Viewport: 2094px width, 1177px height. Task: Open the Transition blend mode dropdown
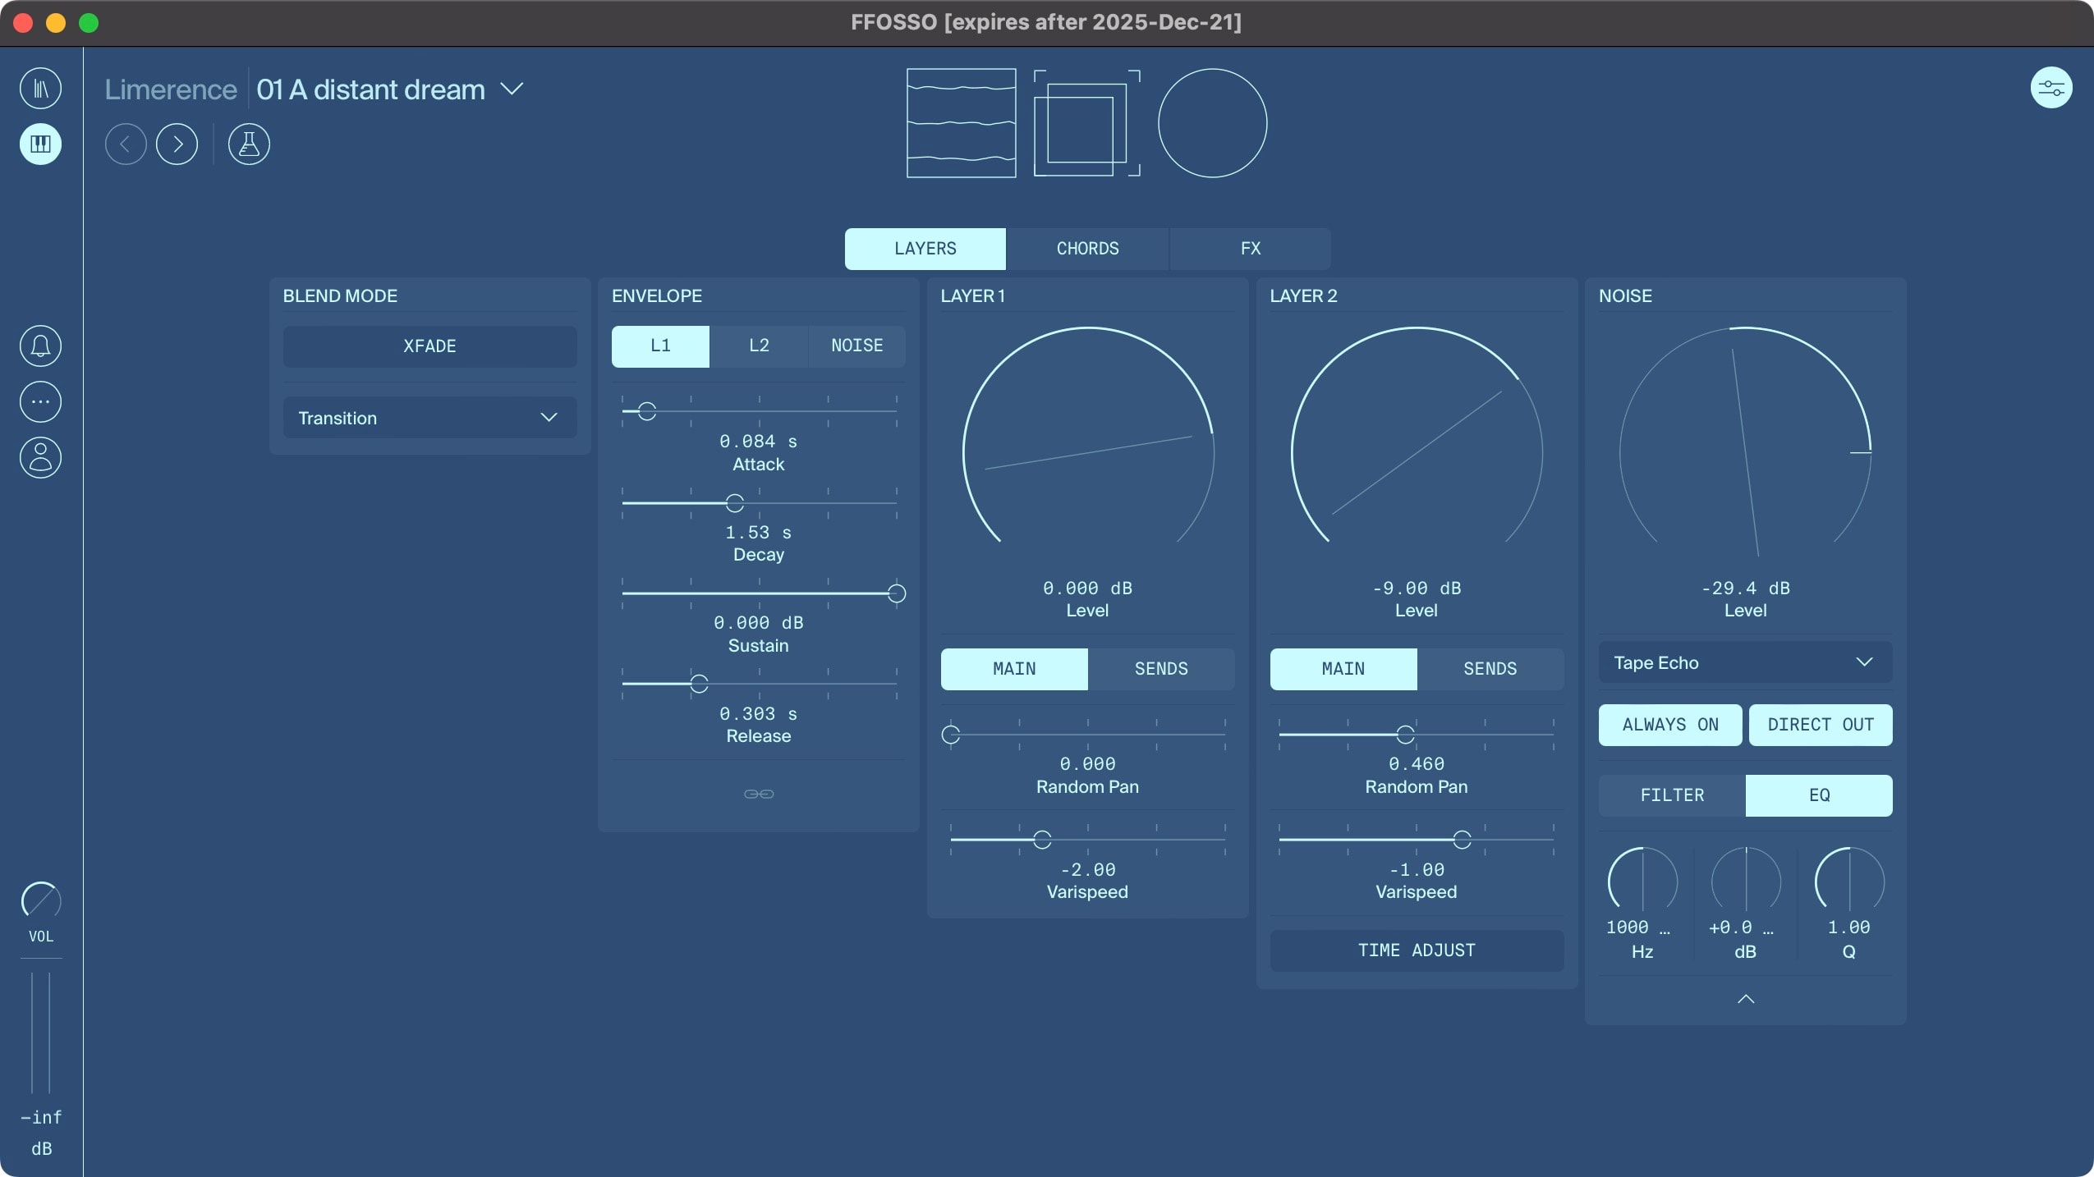(x=429, y=418)
